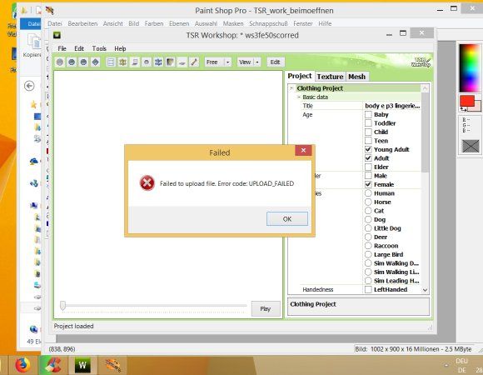The width and height of the screenshot is (483, 375).
Task: Collapse the Basic data section
Action: click(298, 97)
